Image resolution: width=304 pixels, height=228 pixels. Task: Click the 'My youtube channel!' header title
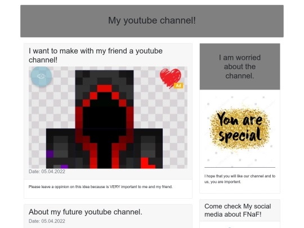152,20
